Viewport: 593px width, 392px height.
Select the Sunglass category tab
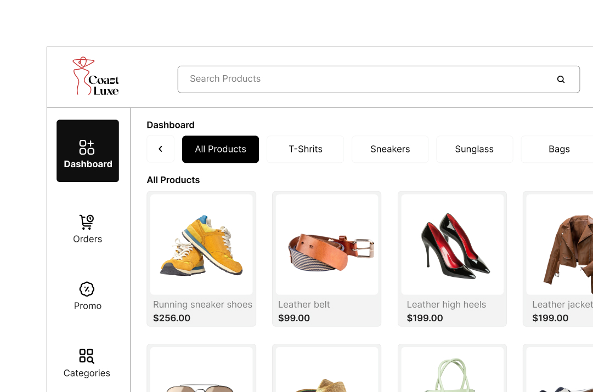(x=475, y=149)
